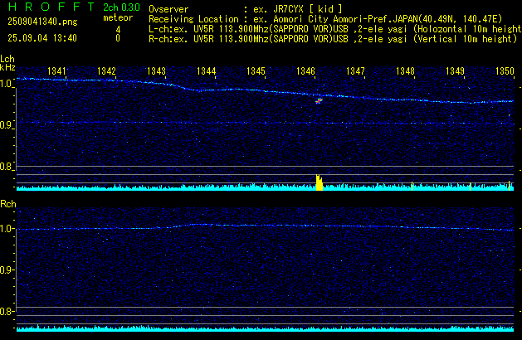Click the 1348 time marker
Screen dimensions: 522x340
[405, 71]
